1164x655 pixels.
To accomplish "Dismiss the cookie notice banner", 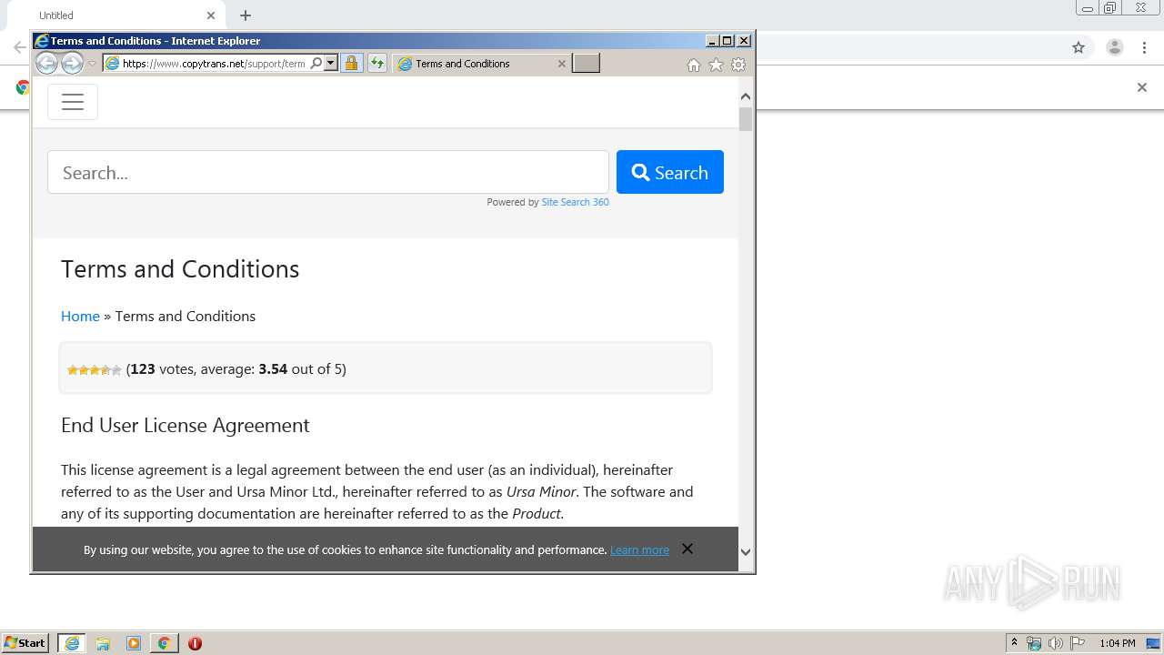I will coord(687,549).
